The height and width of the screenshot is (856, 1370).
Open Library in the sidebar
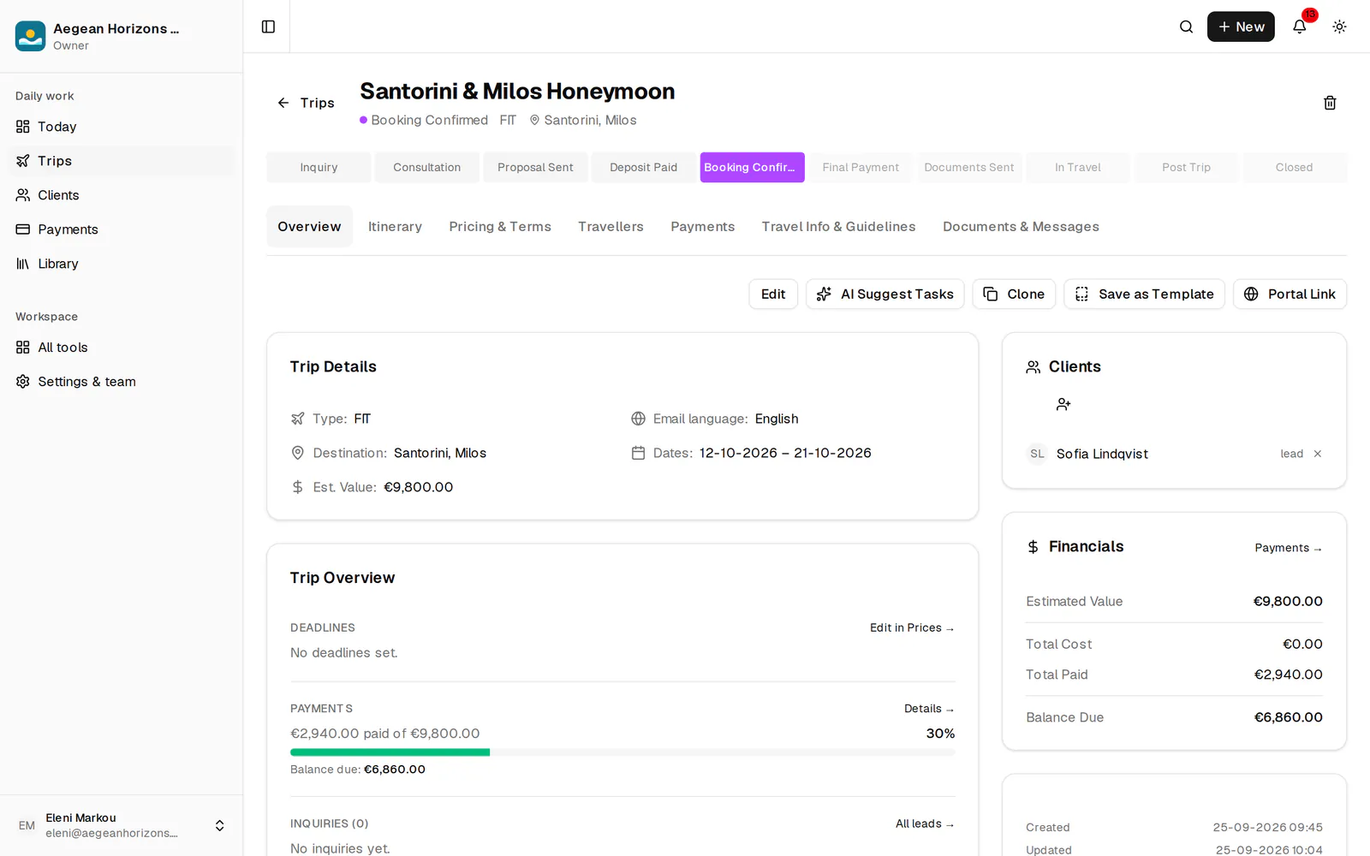[122, 264]
